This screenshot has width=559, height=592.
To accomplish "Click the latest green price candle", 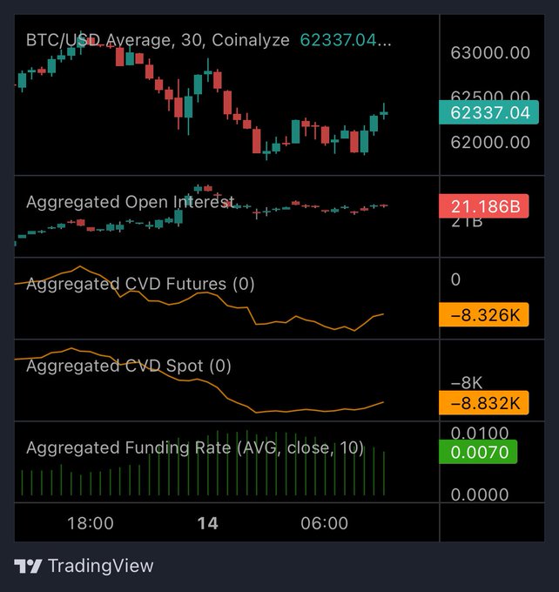I will click(x=384, y=112).
